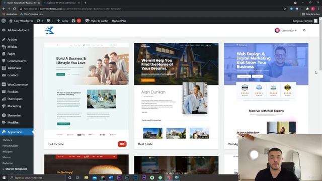322x181 pixels.
Task: Click the Real Estate template title
Action: click(145, 144)
